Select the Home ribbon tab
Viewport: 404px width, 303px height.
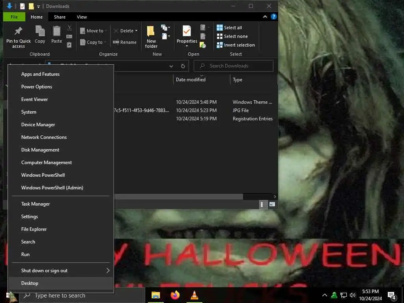[x=37, y=17]
